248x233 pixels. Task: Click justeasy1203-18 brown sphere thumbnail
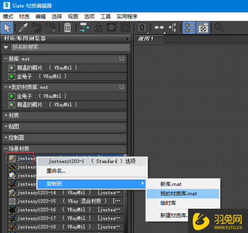click(12, 227)
